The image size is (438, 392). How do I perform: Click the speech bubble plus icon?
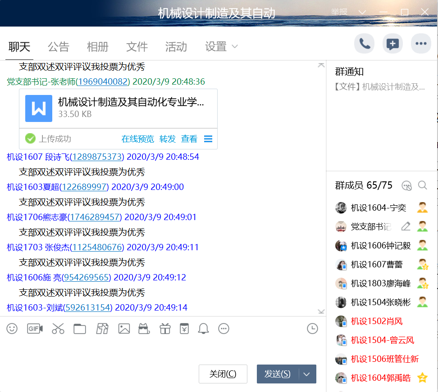[392, 44]
